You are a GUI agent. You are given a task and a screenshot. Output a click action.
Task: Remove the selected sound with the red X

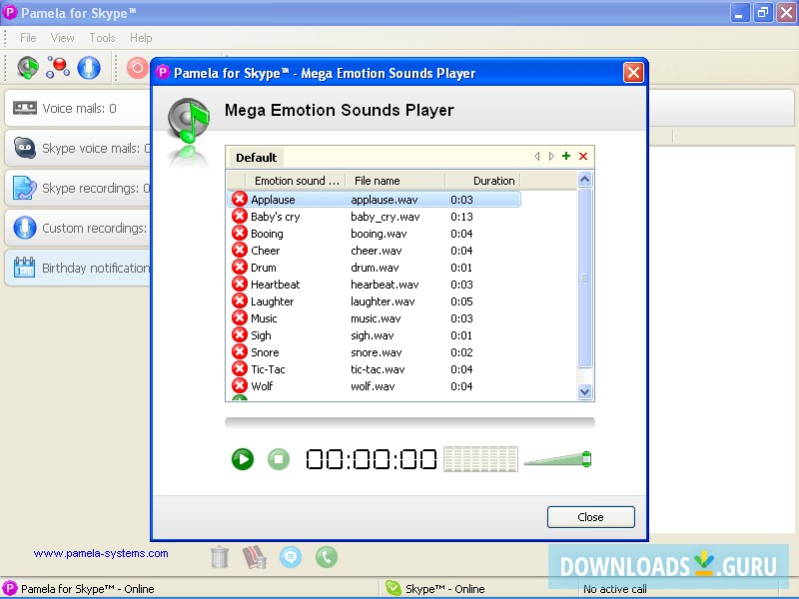click(584, 157)
